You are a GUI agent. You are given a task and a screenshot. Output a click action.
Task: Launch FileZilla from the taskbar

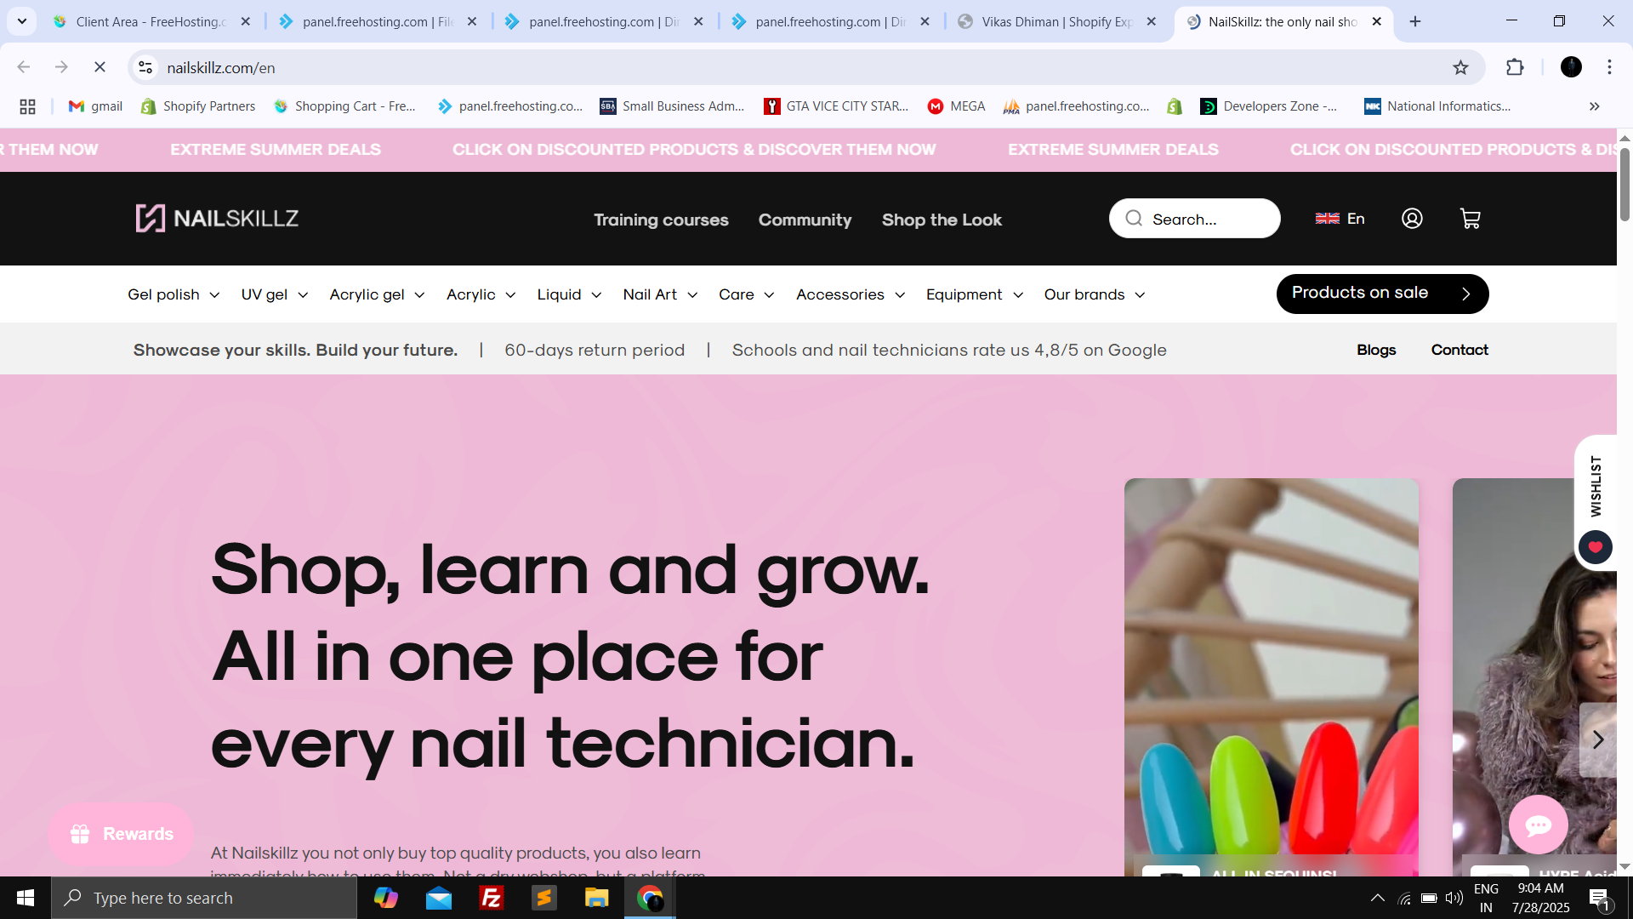pos(492,898)
